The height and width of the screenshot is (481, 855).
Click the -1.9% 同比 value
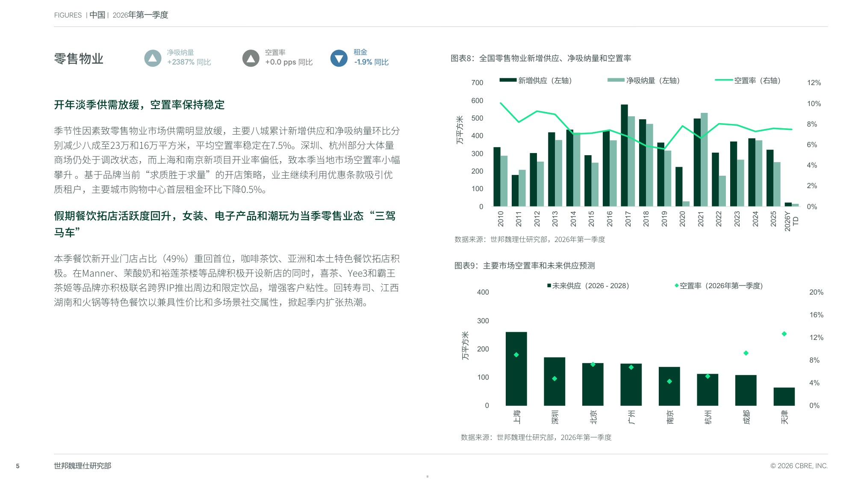[371, 62]
